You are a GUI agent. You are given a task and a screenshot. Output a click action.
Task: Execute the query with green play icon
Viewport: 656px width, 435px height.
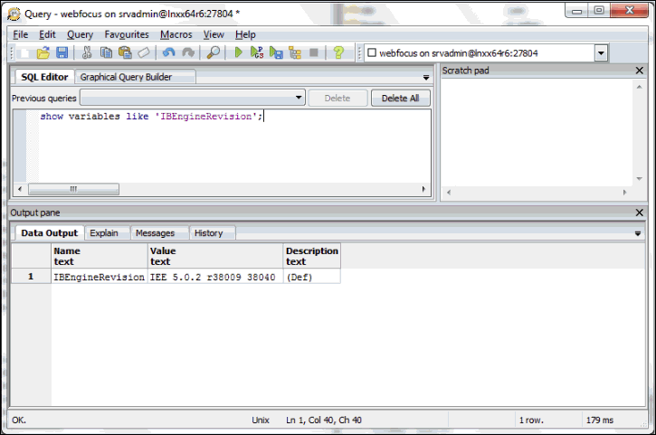(239, 52)
